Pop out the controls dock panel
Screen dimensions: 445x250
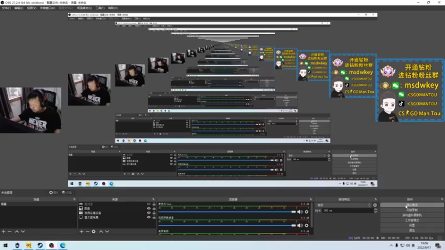(442, 199)
